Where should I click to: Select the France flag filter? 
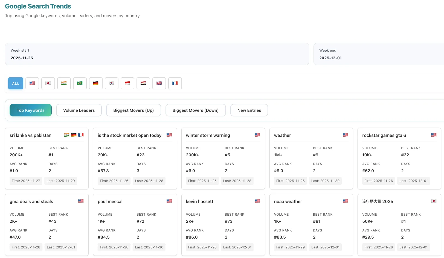(x=175, y=83)
